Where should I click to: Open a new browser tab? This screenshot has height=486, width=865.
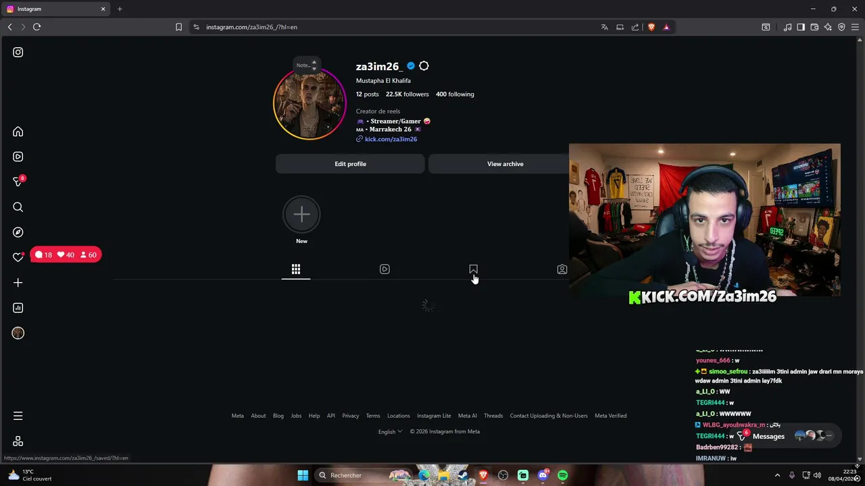120,9
